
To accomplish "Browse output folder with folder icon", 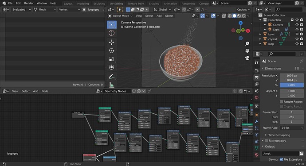I will click(301, 154).
